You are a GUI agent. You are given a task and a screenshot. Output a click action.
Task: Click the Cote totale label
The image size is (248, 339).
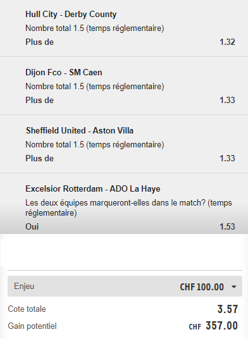27,309
